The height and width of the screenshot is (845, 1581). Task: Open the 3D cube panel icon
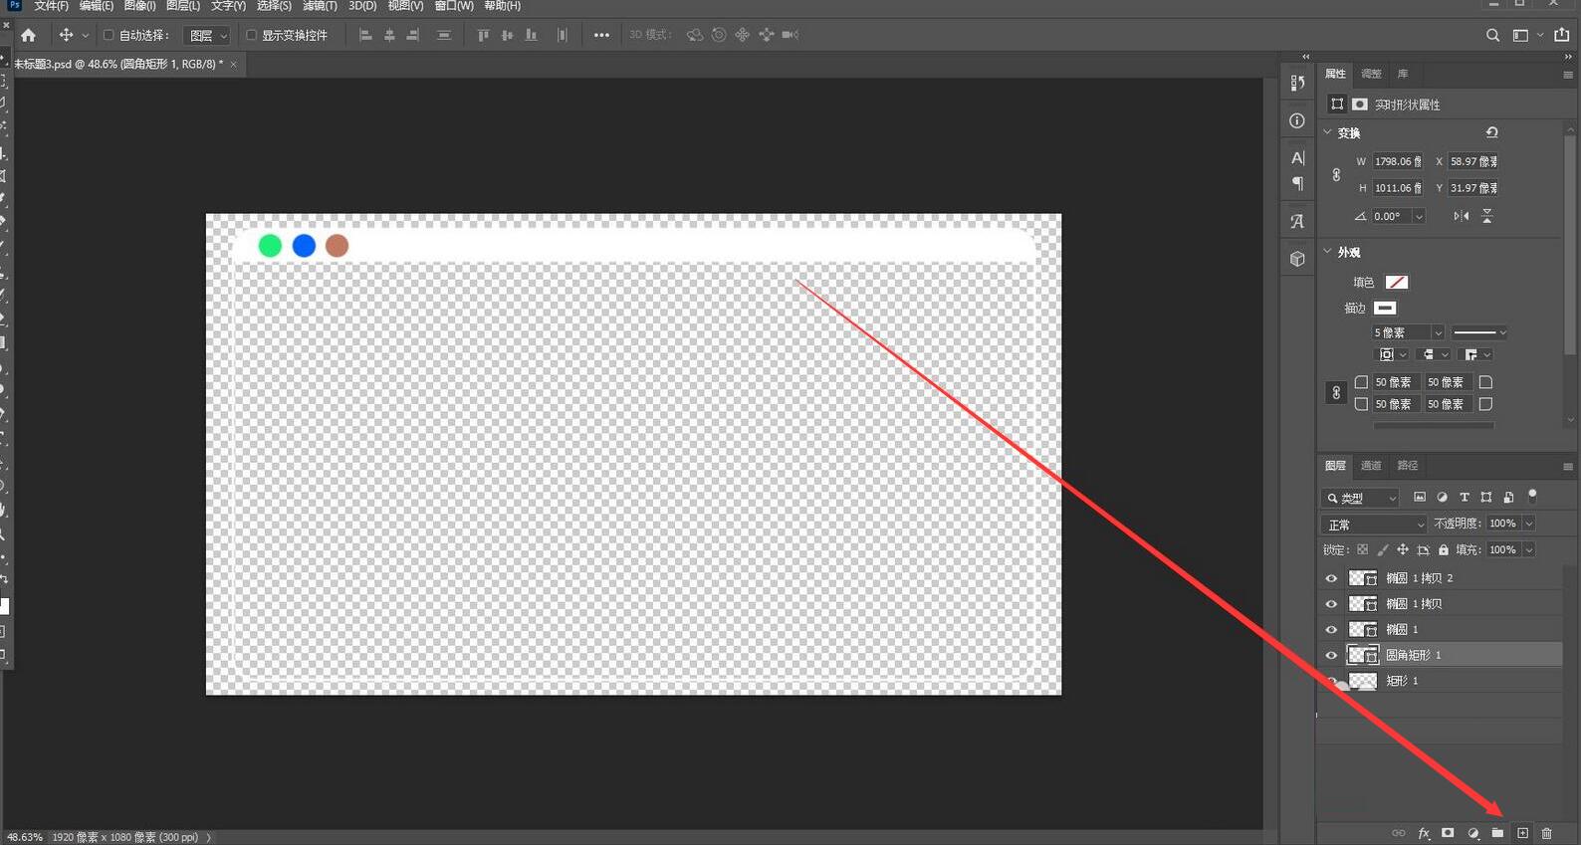click(1297, 259)
